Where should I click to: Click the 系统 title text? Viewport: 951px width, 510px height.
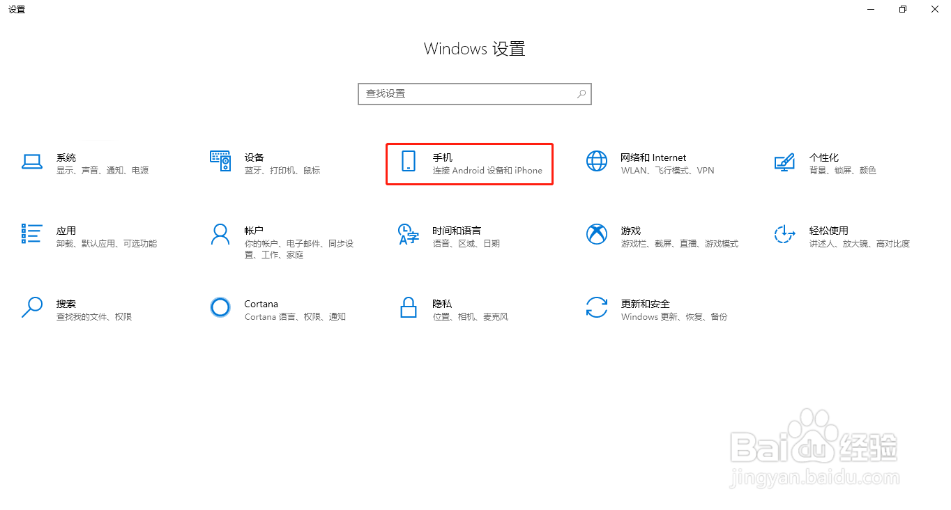coord(66,157)
